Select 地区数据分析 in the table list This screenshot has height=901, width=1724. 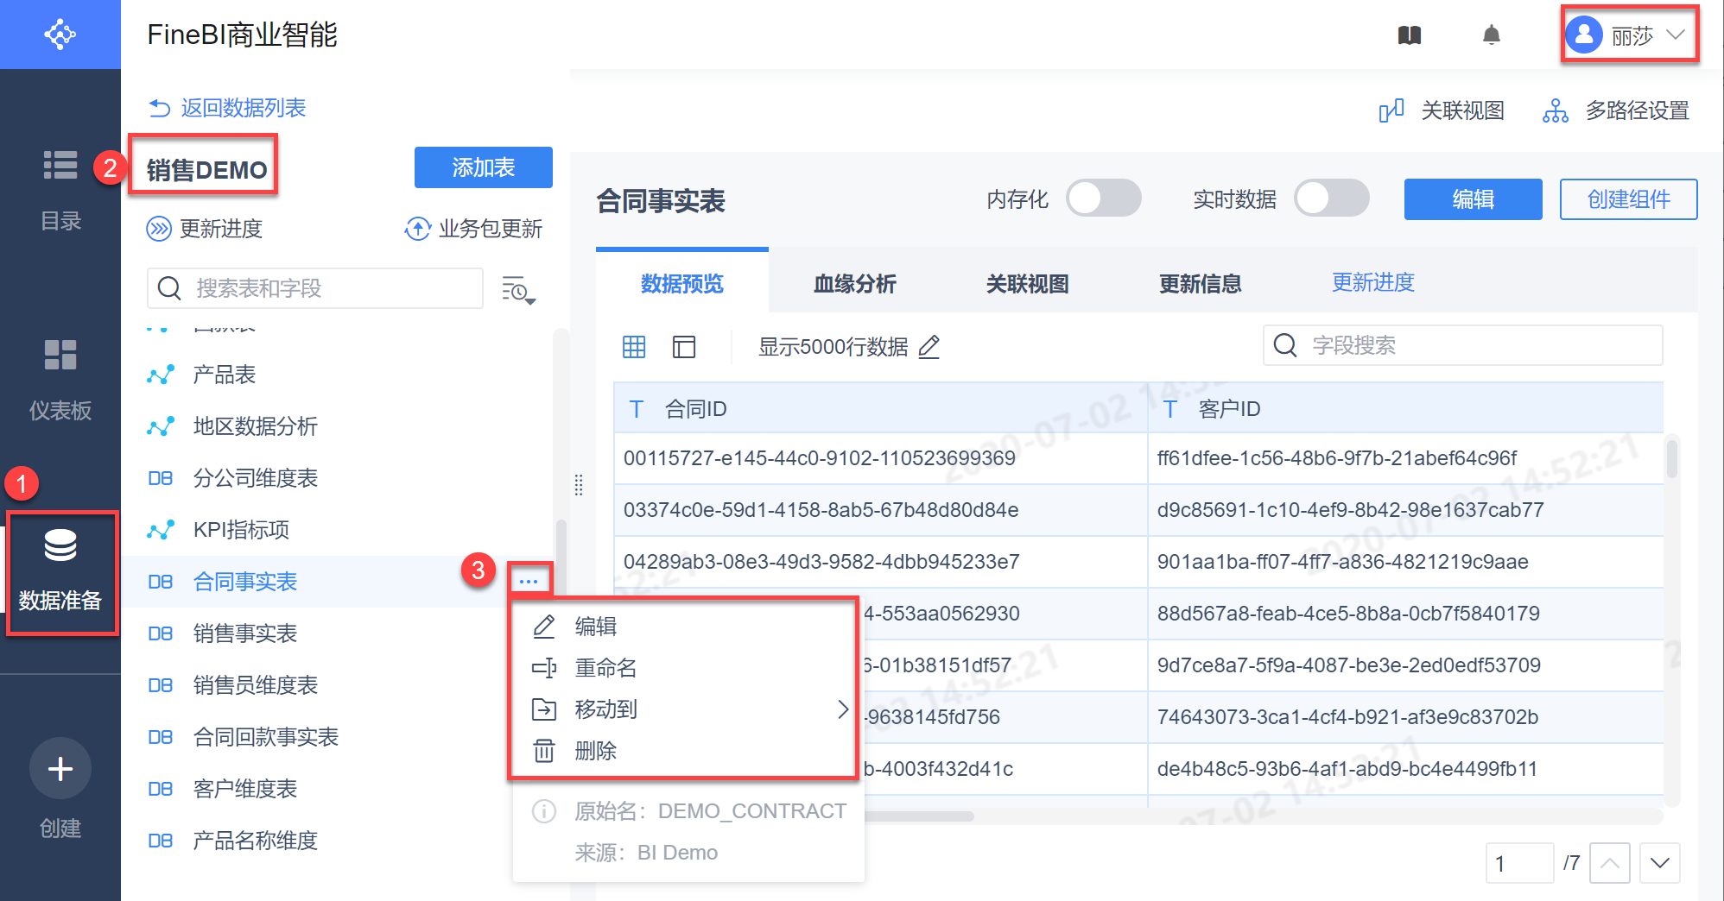(x=337, y=426)
